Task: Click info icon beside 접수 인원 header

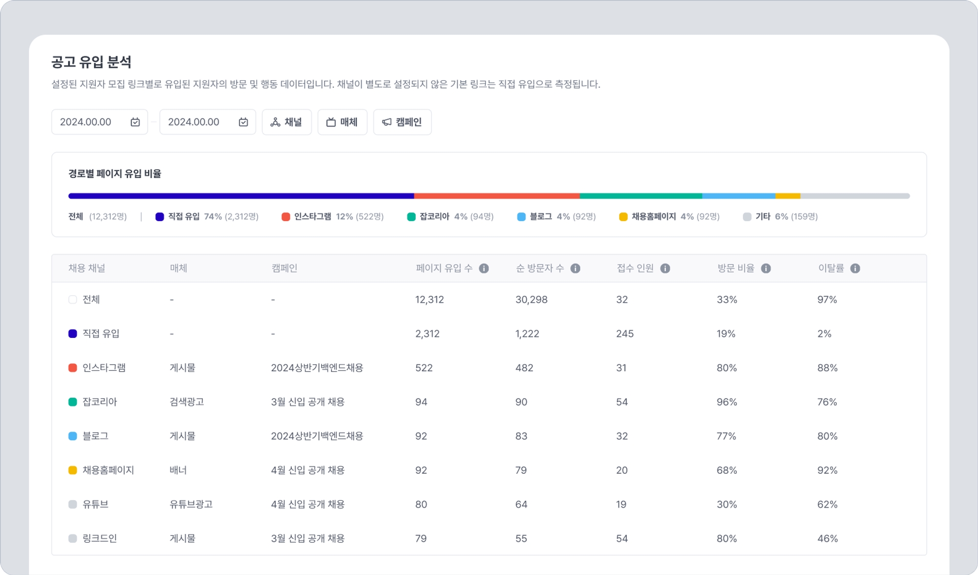Action: [x=665, y=268]
